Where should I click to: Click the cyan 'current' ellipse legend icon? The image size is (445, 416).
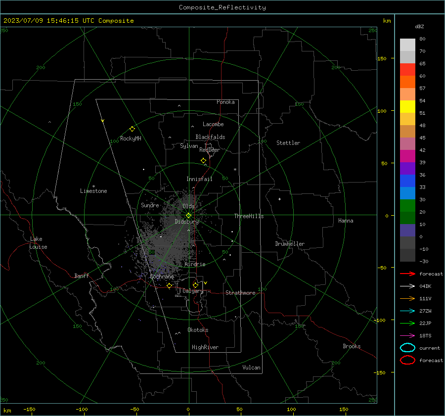click(407, 348)
